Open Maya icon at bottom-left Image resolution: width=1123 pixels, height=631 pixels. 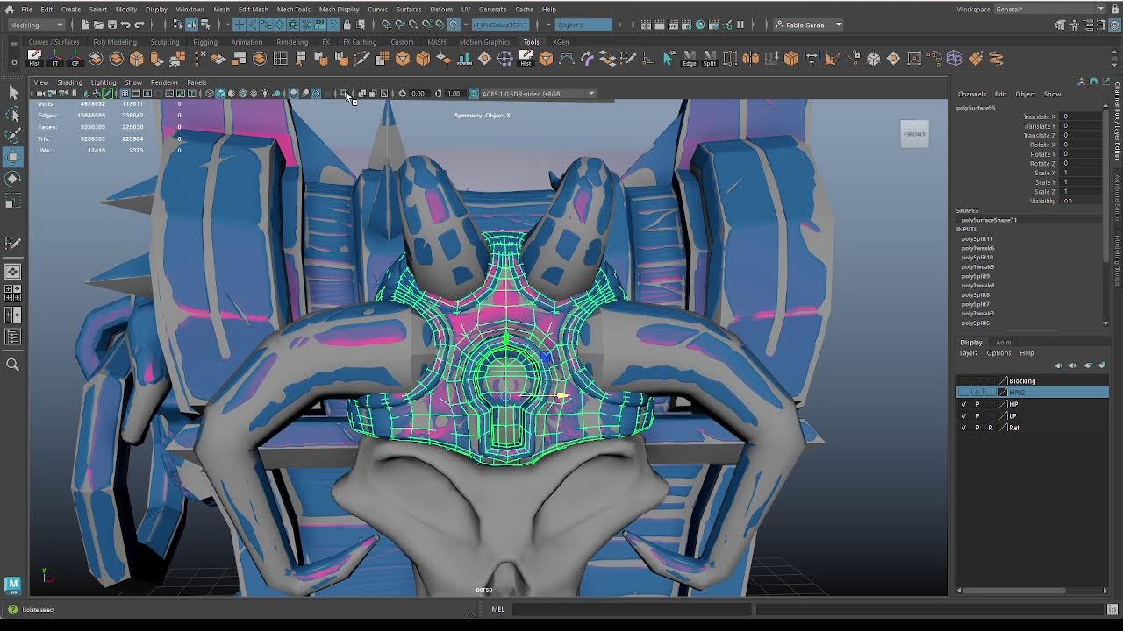[x=12, y=584]
